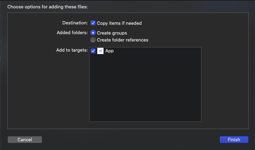255x150 pixels.
Task: Select the Create groups radio button
Action: click(x=93, y=33)
